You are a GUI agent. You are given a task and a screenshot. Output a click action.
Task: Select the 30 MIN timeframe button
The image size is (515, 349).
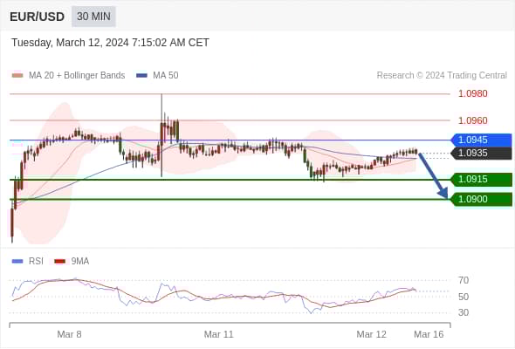pos(93,17)
